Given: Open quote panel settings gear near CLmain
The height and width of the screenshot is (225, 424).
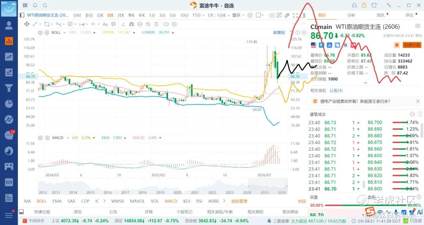Looking at the screenshot, I should tap(417, 26).
